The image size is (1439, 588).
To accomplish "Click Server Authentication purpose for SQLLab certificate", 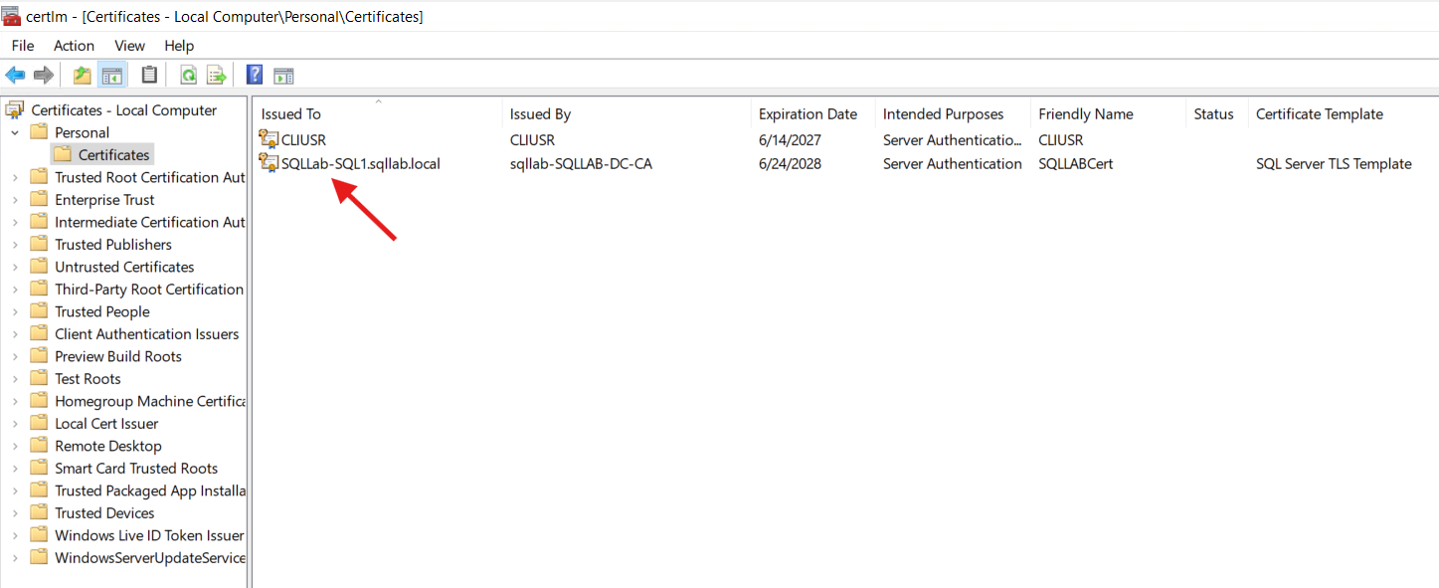I will coord(953,163).
